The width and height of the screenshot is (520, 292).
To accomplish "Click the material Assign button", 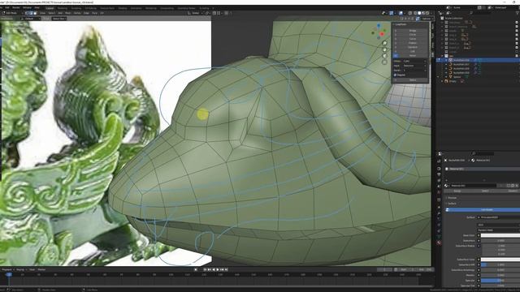I will (x=457, y=191).
